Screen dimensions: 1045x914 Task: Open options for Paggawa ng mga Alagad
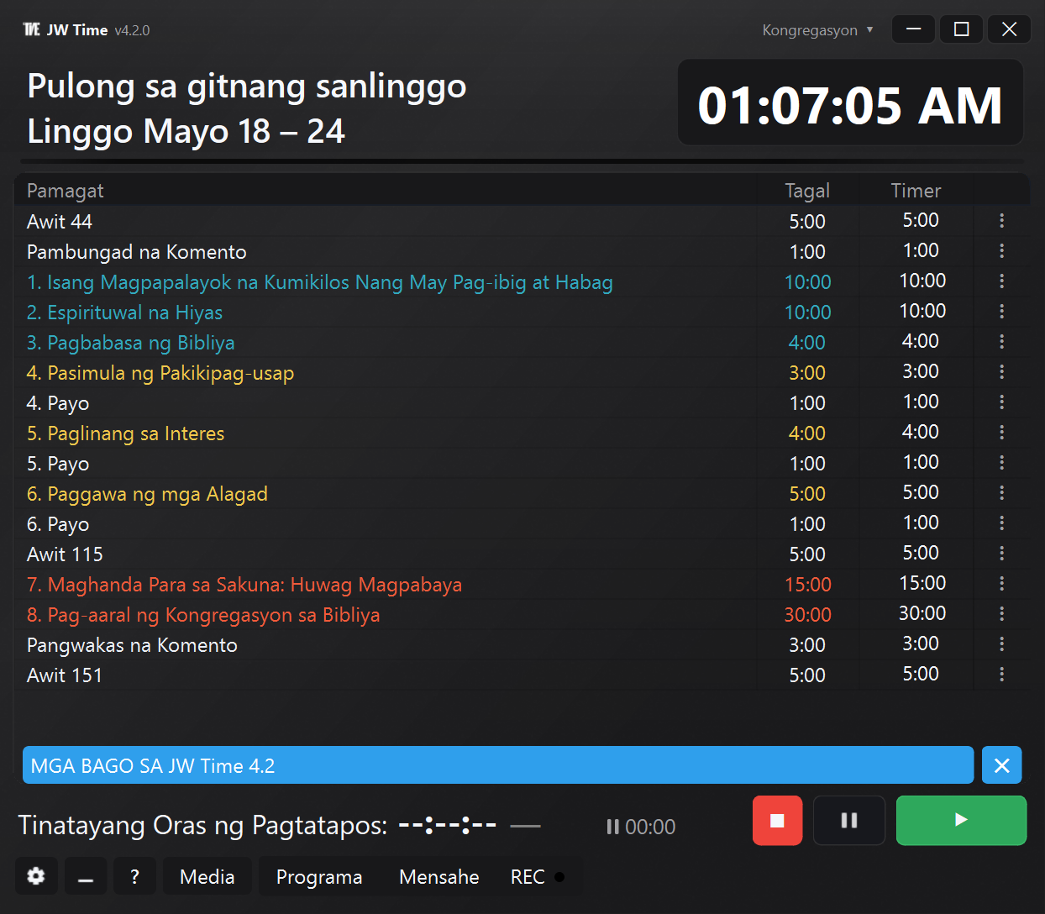1001,493
